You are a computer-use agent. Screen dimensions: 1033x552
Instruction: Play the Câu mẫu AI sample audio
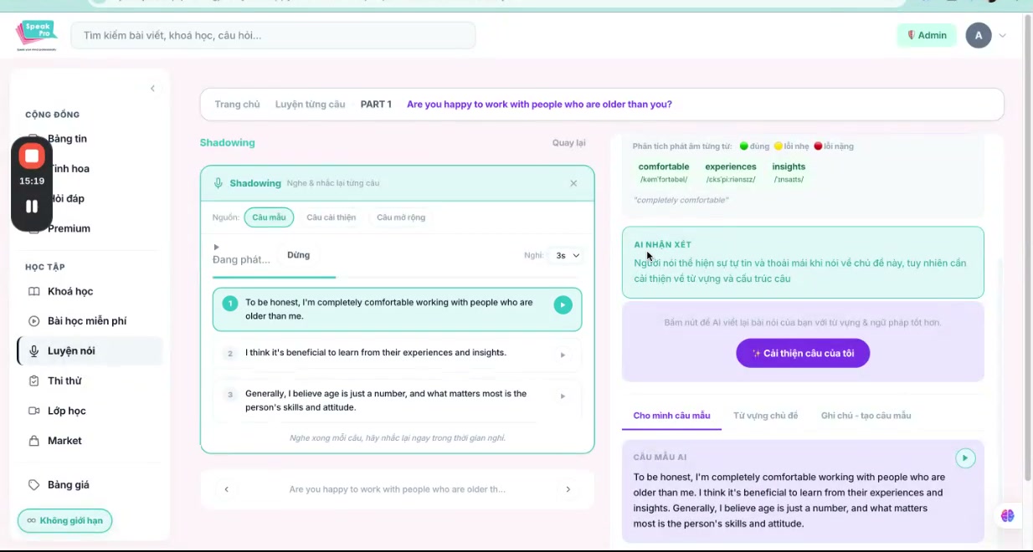[965, 458]
